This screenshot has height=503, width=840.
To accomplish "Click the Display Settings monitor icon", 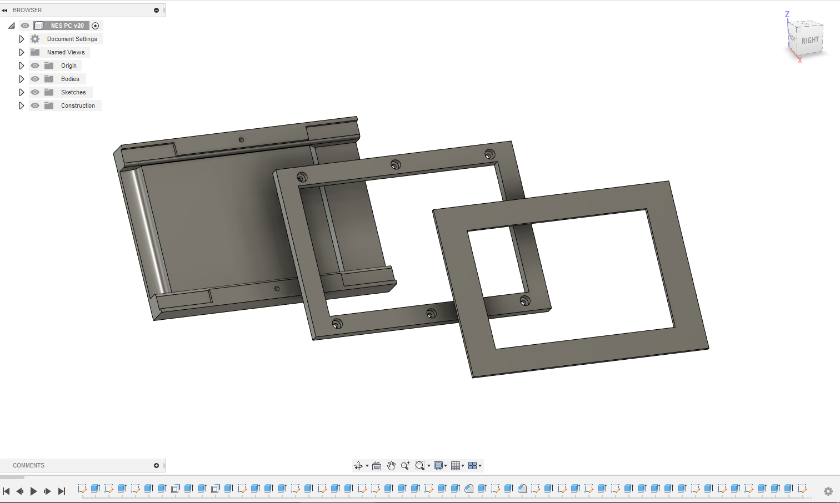I will coord(439,465).
